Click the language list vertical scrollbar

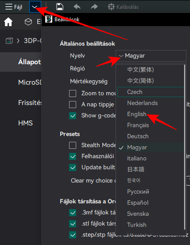point(185,147)
